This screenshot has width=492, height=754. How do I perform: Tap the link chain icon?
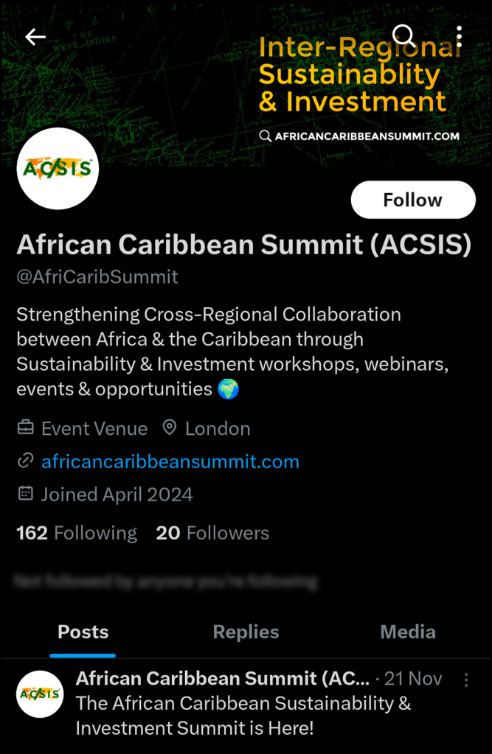click(x=26, y=461)
